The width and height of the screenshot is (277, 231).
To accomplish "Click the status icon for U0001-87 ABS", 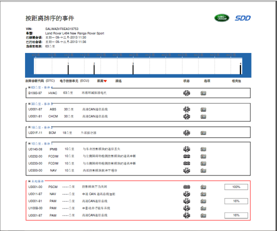I will pos(186,109).
